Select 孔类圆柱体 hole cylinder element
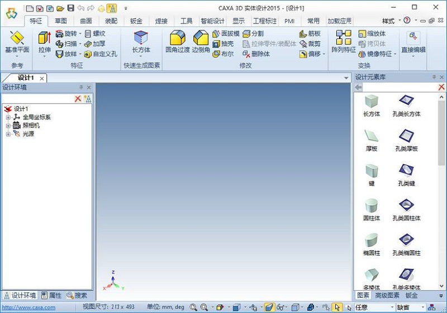This screenshot has width=447, height=313. pyautogui.click(x=406, y=209)
